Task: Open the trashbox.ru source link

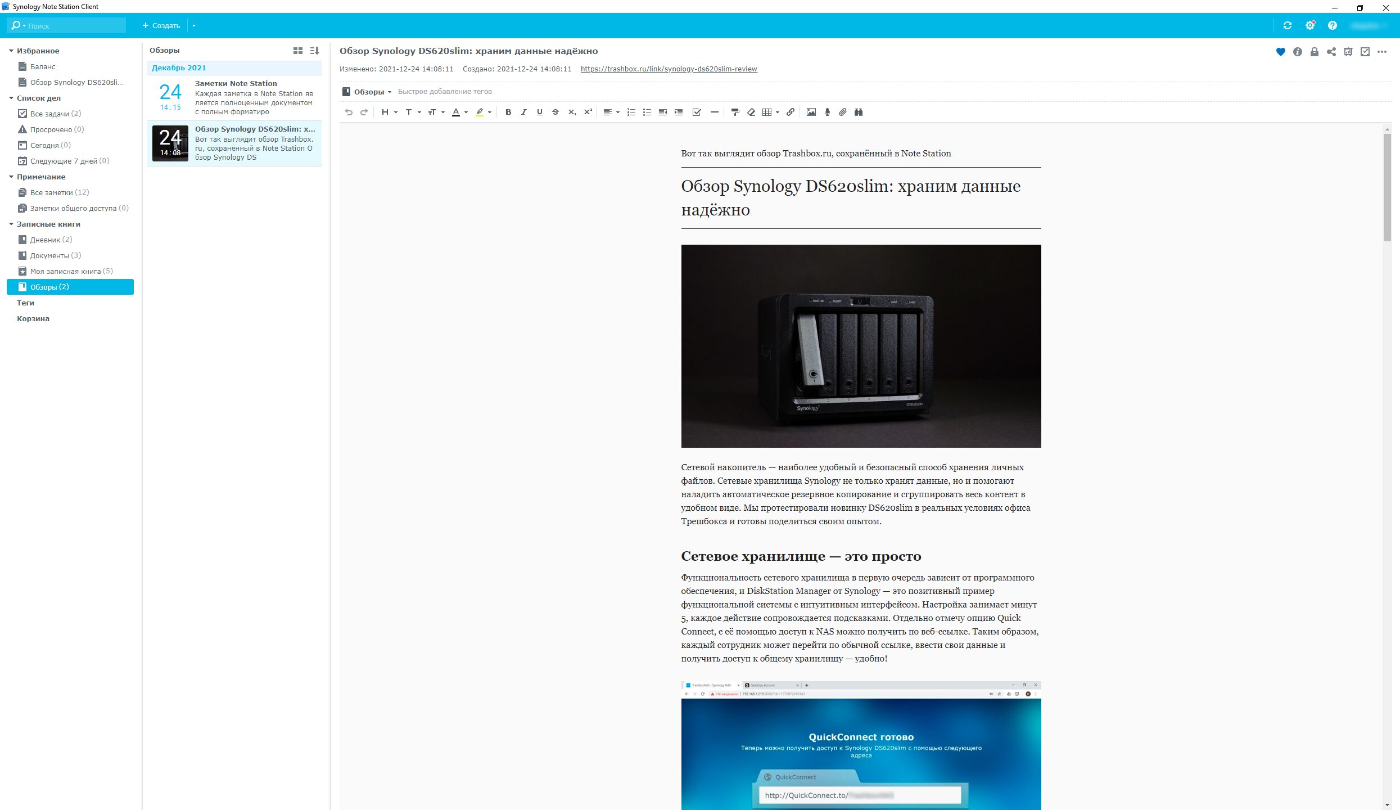Action: click(669, 69)
